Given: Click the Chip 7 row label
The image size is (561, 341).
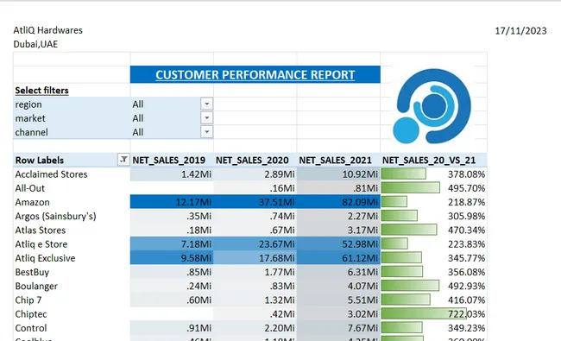Looking at the screenshot, I should pyautogui.click(x=28, y=300).
